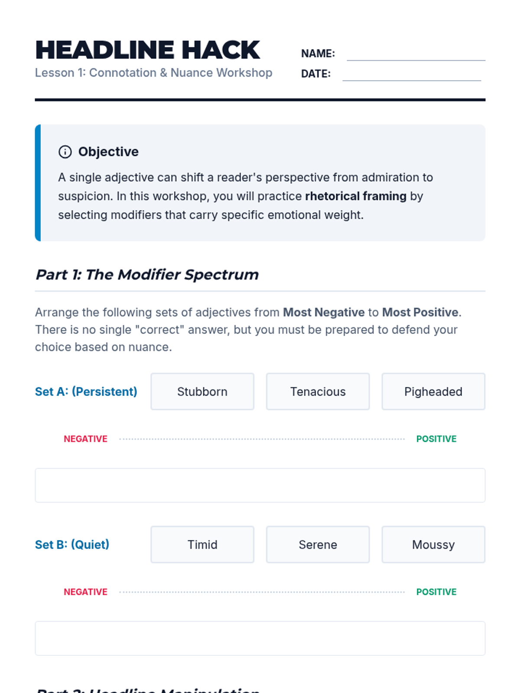Click the Objective info icon

click(65, 152)
